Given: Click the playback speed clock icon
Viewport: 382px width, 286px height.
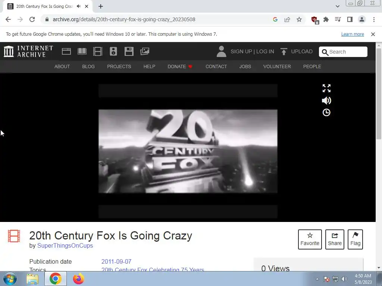Looking at the screenshot, I should [326, 112].
